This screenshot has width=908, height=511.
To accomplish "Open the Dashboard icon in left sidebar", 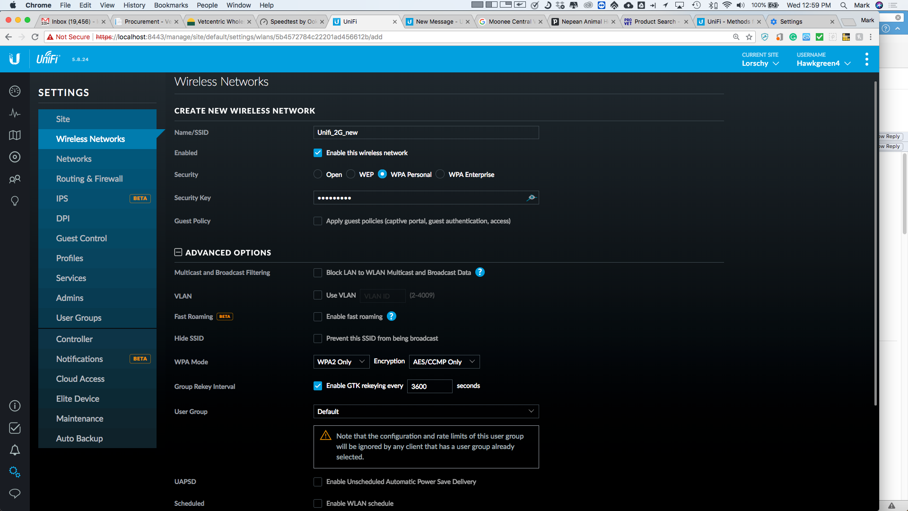I will click(15, 91).
